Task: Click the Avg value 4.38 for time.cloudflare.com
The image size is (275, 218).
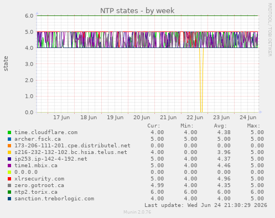Action: 224,132
